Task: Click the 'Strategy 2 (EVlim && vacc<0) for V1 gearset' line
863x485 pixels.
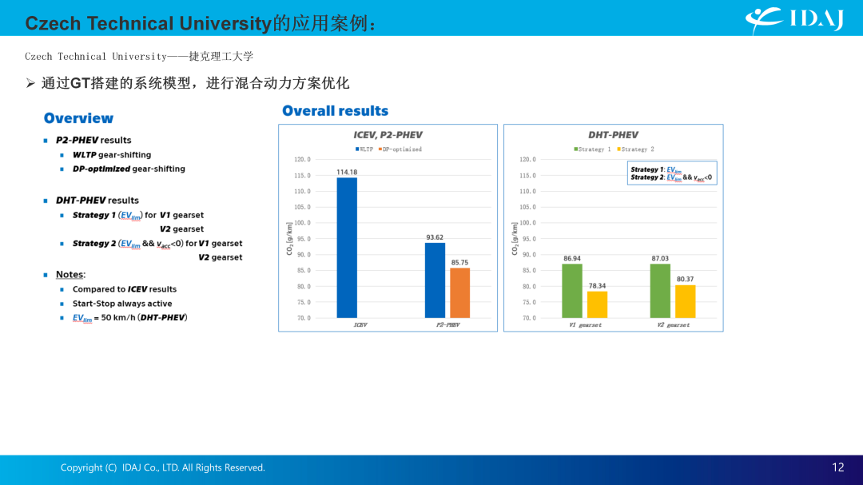Action: (x=157, y=244)
